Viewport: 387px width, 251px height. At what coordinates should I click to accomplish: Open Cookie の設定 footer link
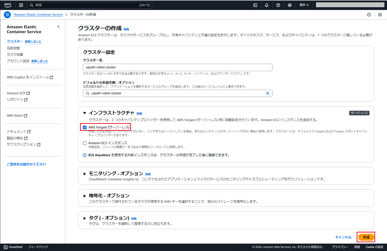(x=374, y=247)
